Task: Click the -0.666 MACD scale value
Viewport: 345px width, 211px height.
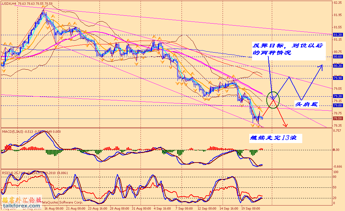Action: pos(337,166)
